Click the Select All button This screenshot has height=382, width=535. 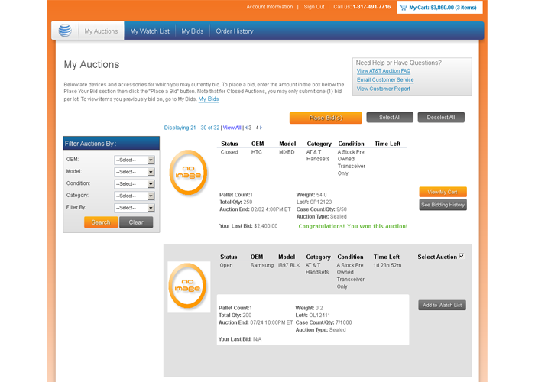click(390, 118)
